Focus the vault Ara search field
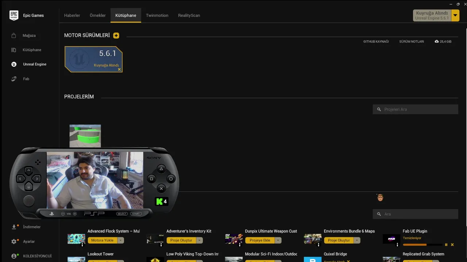Screen dimensions: 467x262 point(415,214)
